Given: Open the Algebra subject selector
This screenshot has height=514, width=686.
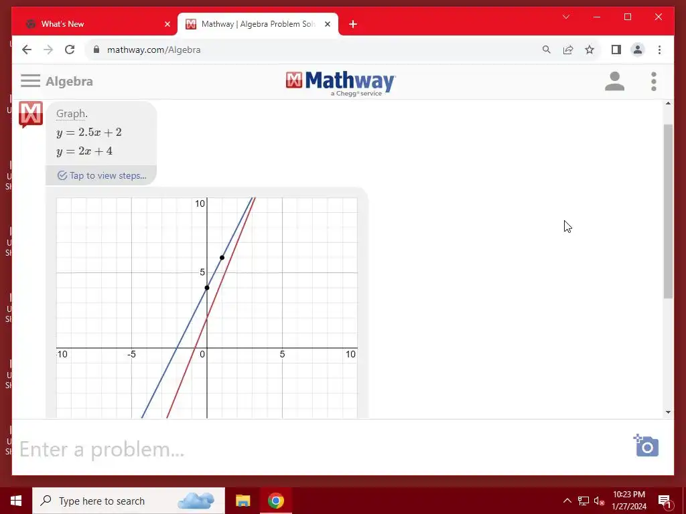Looking at the screenshot, I should click(x=69, y=82).
